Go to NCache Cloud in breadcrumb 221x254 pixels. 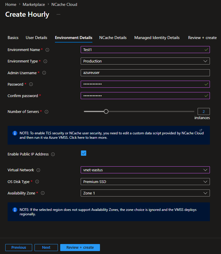64,4
